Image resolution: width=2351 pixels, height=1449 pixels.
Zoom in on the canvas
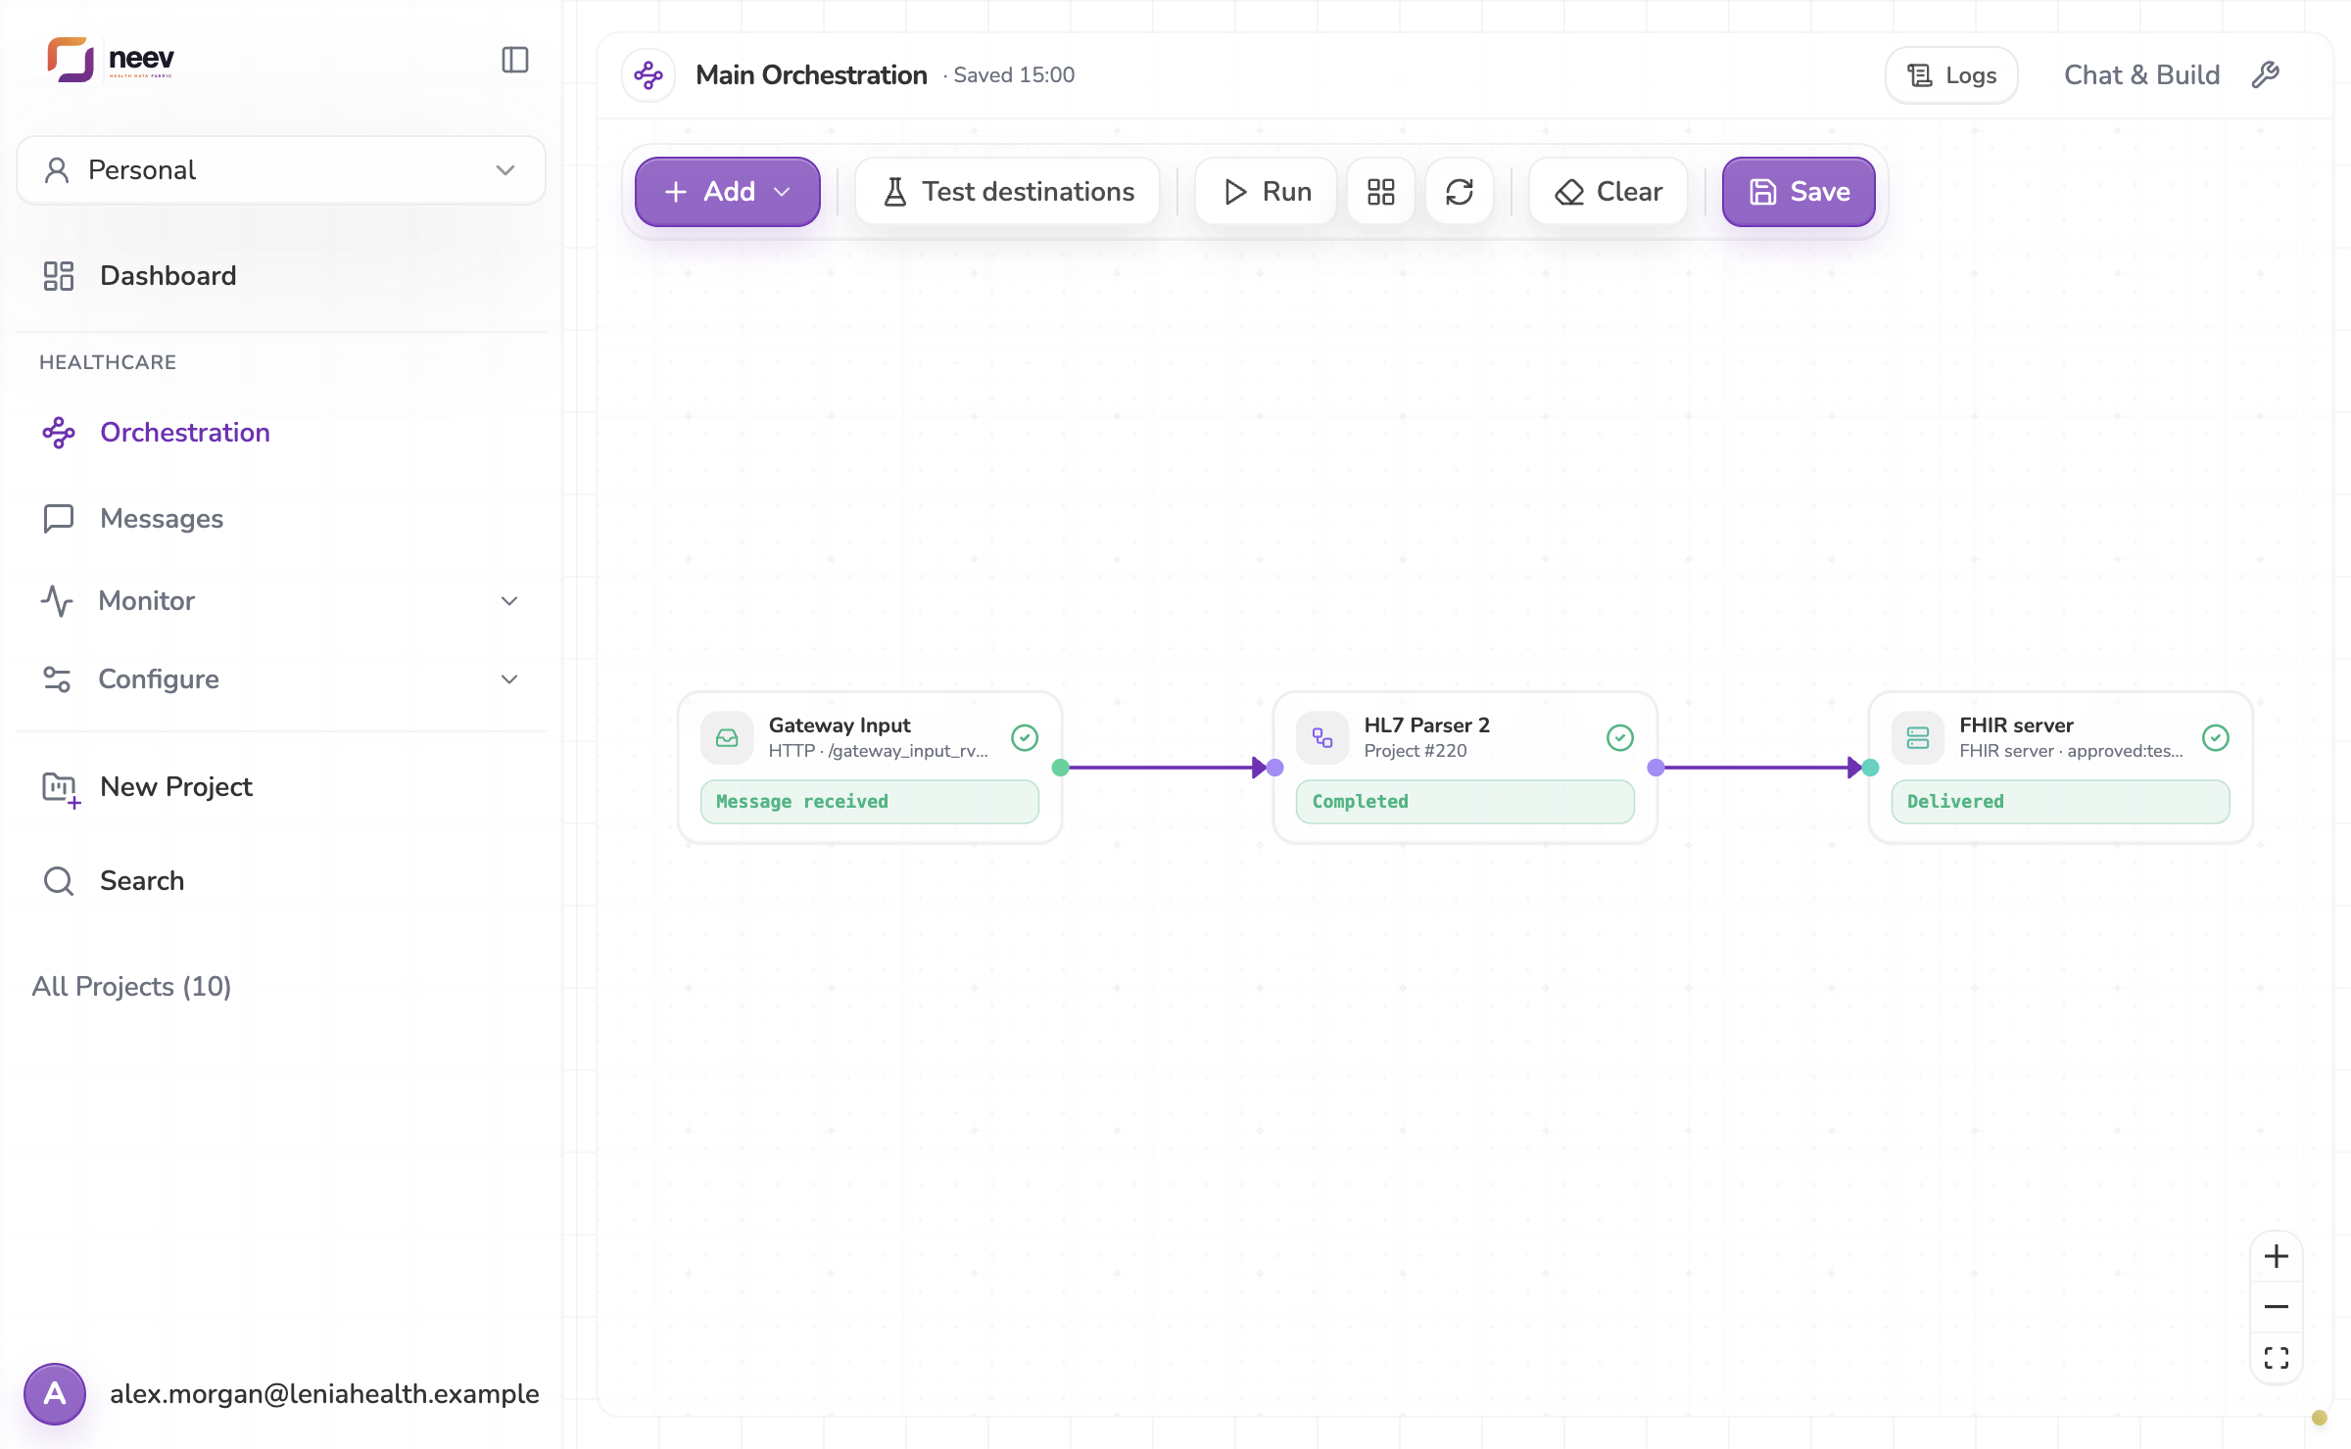coord(2277,1256)
